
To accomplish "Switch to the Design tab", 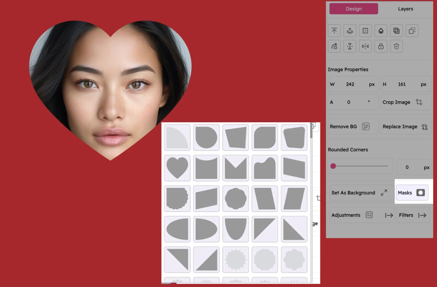I will pos(353,9).
